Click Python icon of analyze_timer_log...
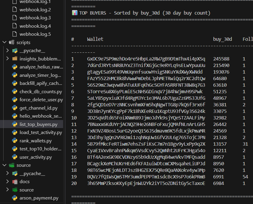The height and width of the screenshot is (204, 253). 15,75
